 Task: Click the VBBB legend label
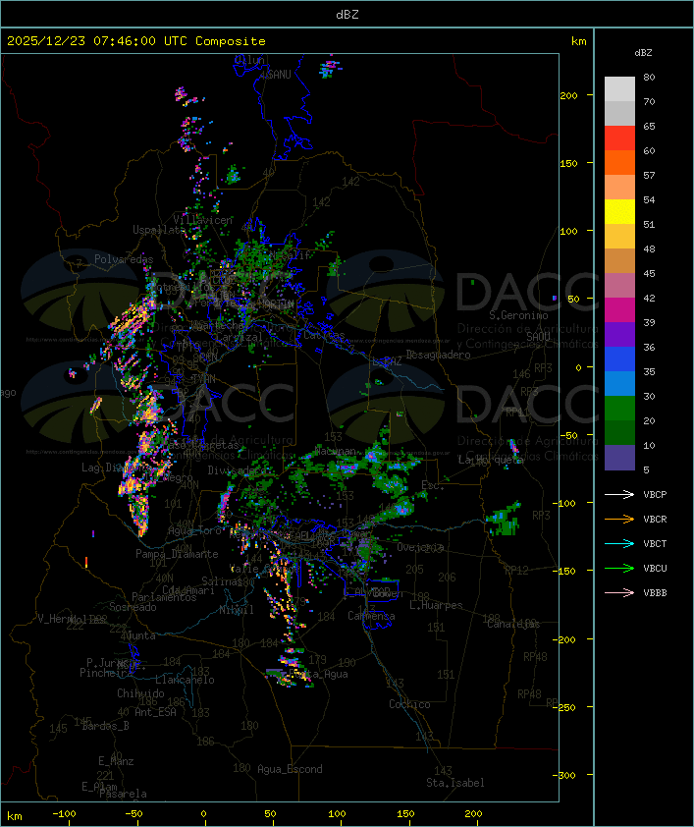click(655, 592)
